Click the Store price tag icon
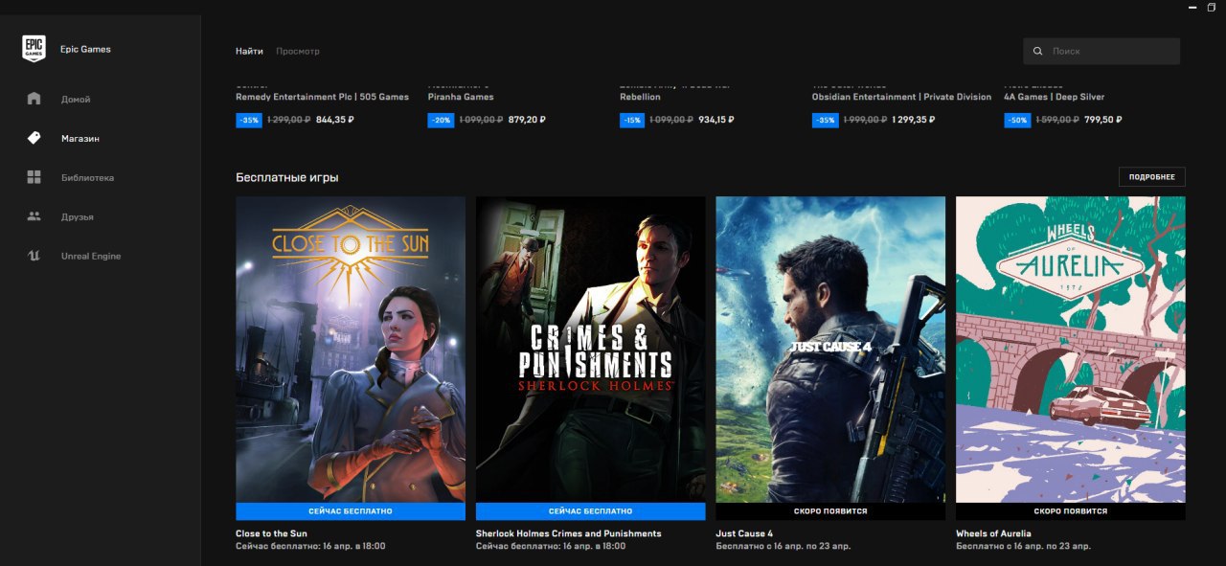The height and width of the screenshot is (566, 1226). click(x=34, y=138)
